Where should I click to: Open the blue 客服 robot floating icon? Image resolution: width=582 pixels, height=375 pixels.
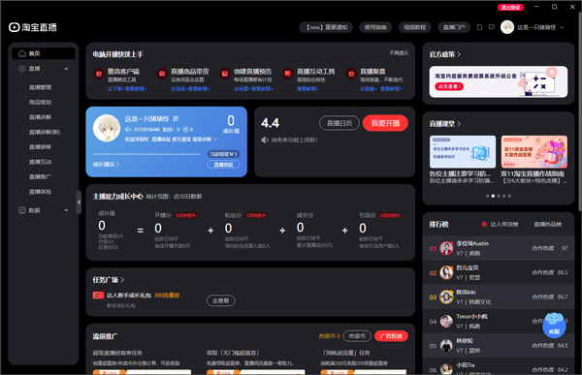[554, 325]
